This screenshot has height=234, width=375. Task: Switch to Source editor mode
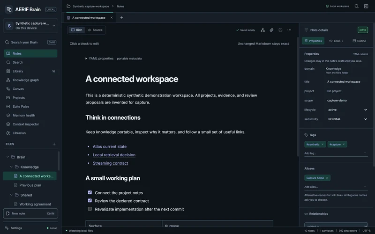95,30
